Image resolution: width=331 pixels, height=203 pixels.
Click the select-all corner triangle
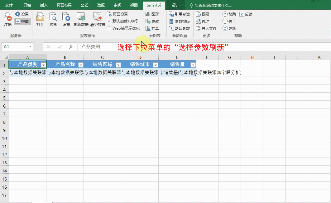[6, 57]
